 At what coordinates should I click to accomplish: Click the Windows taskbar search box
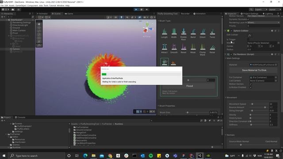click(x=37, y=156)
